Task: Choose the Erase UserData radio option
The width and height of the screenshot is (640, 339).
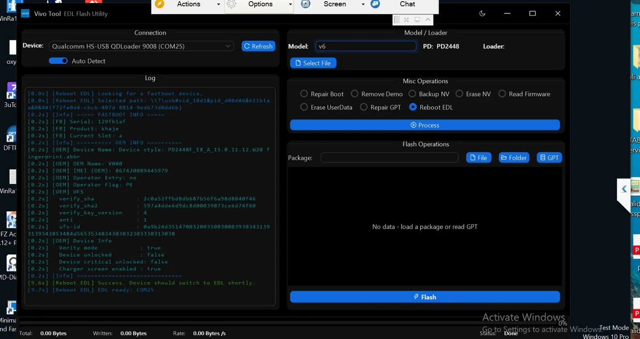Action: pyautogui.click(x=304, y=107)
